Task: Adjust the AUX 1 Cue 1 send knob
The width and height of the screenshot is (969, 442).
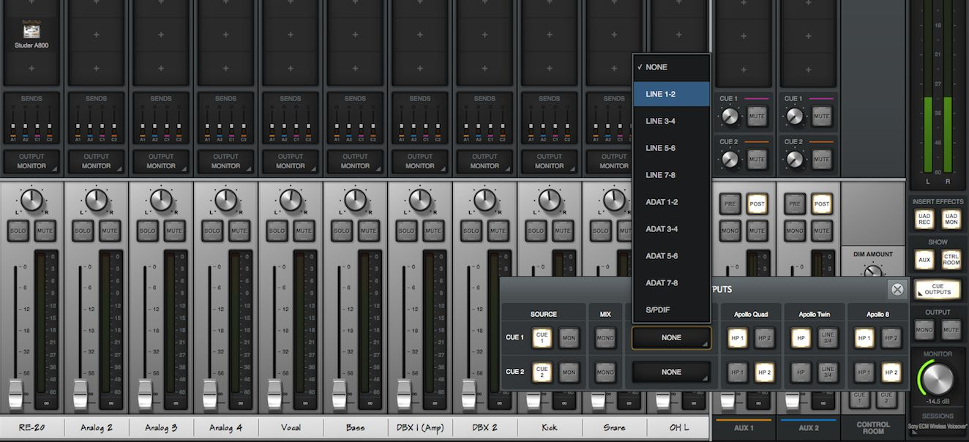Action: (x=730, y=116)
